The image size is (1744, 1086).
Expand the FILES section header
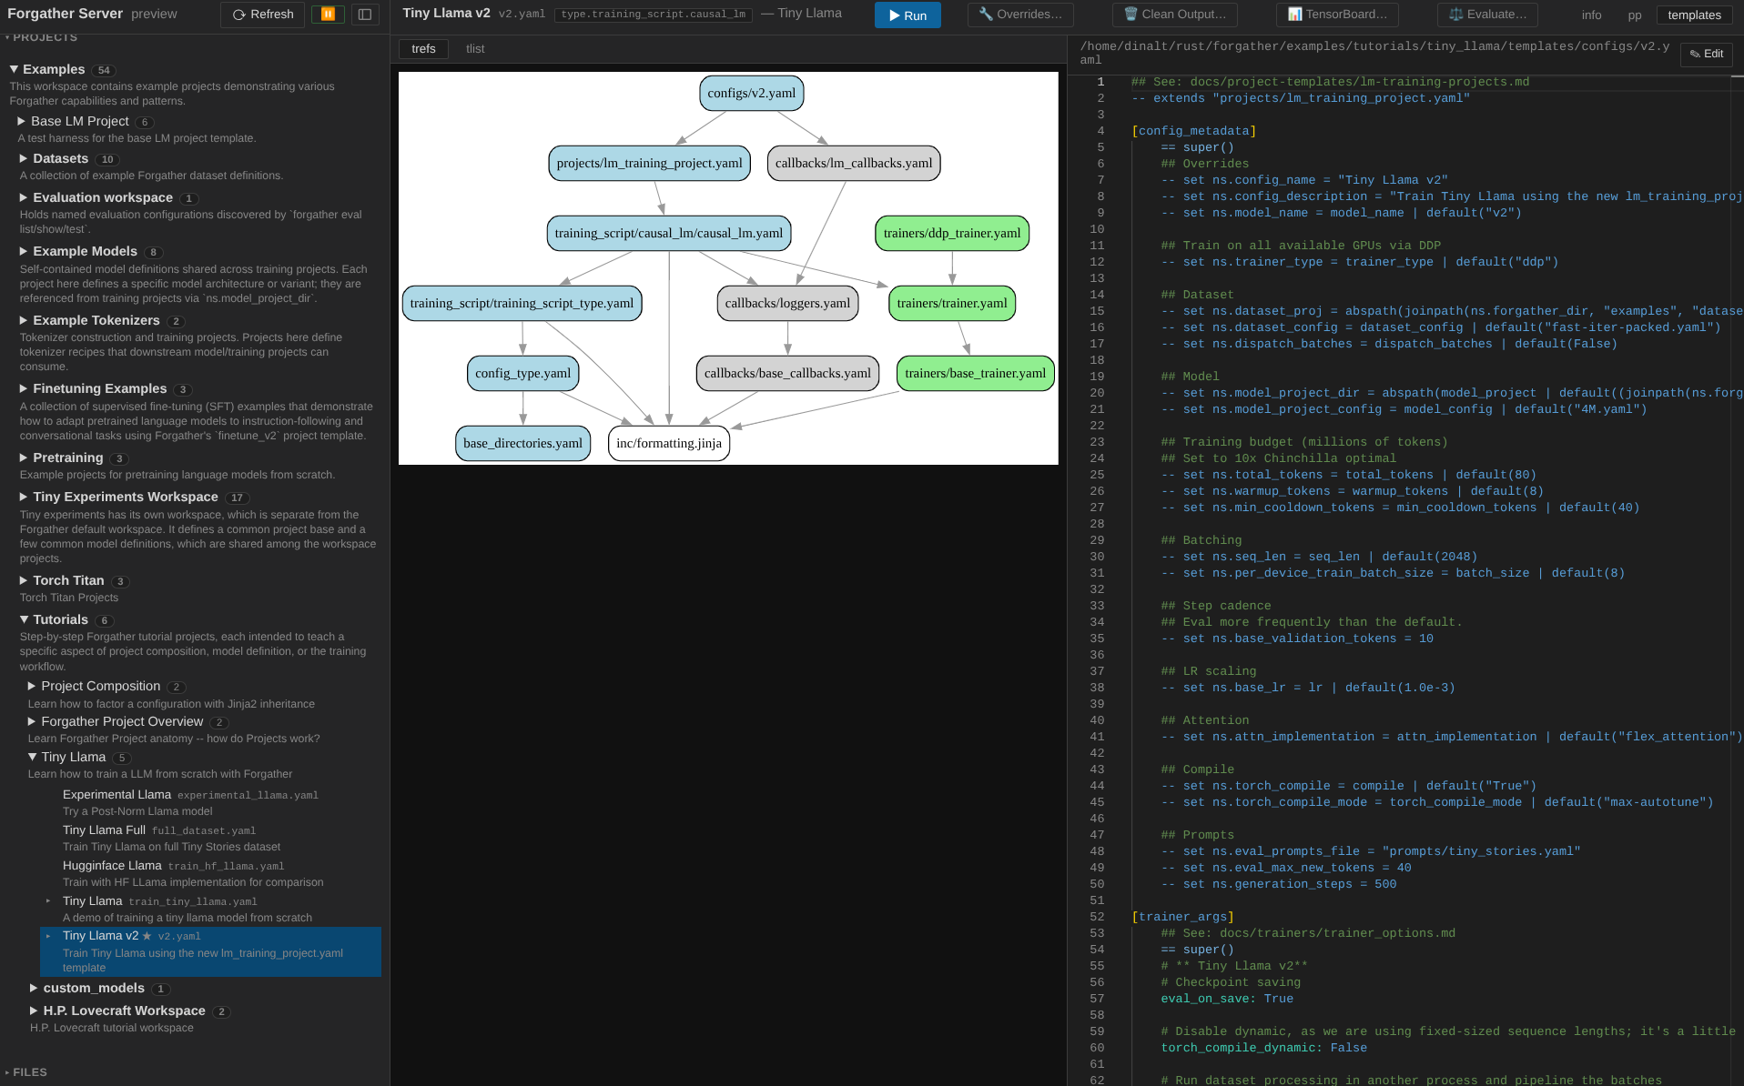[26, 1072]
